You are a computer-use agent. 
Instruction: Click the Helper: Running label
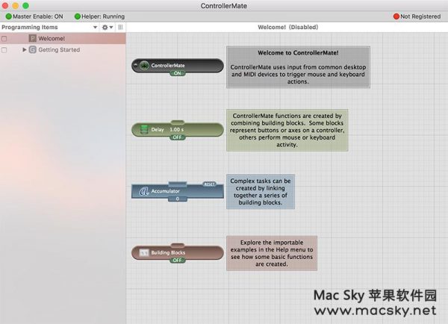click(x=103, y=16)
